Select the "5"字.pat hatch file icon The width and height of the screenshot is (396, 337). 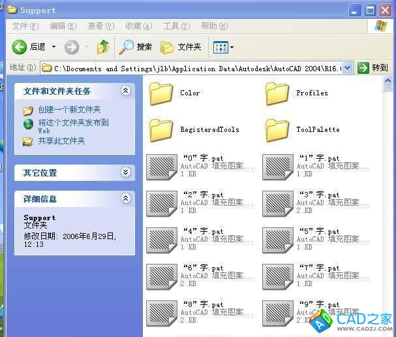click(x=278, y=240)
